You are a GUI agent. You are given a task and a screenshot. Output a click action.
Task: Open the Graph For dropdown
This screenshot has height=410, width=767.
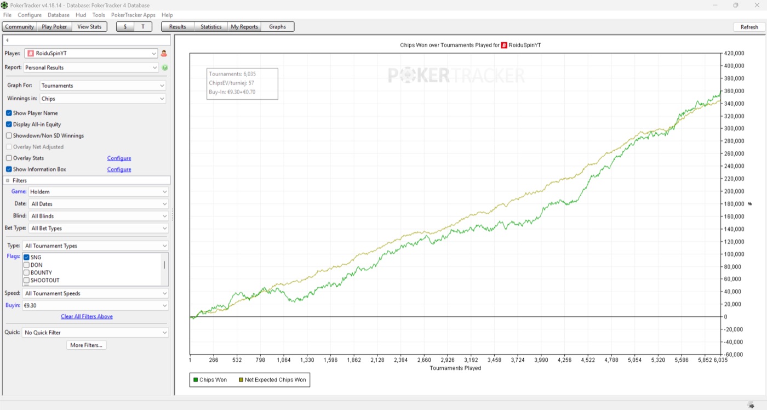pos(102,86)
